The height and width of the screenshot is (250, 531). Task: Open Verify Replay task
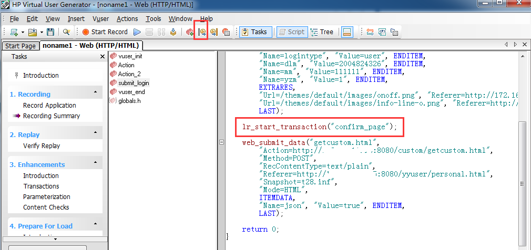(x=42, y=146)
